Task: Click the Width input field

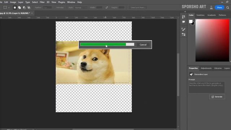Action: pyautogui.click(x=99, y=8)
